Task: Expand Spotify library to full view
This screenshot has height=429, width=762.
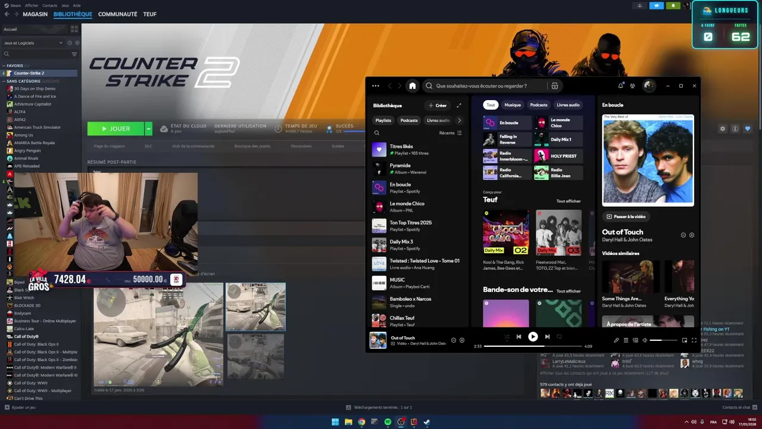Action: [x=459, y=105]
